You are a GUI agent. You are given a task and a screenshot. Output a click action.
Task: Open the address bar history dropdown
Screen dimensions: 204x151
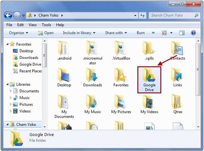tap(135, 16)
